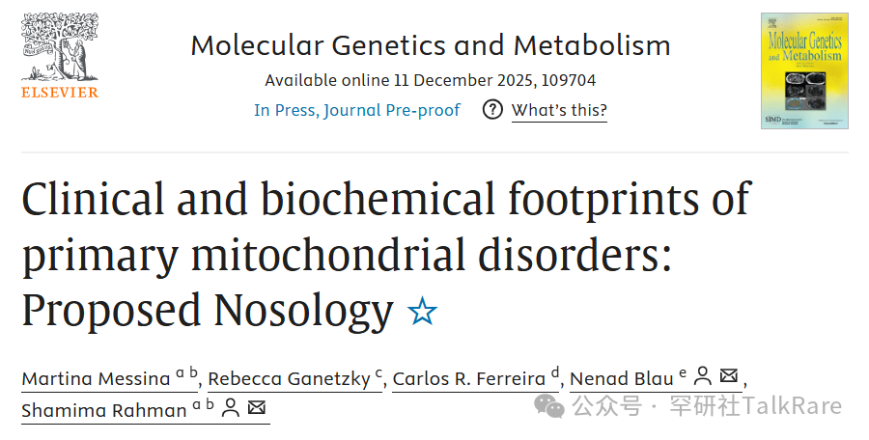Open author Carlos R. Ferreira's profile

click(469, 378)
